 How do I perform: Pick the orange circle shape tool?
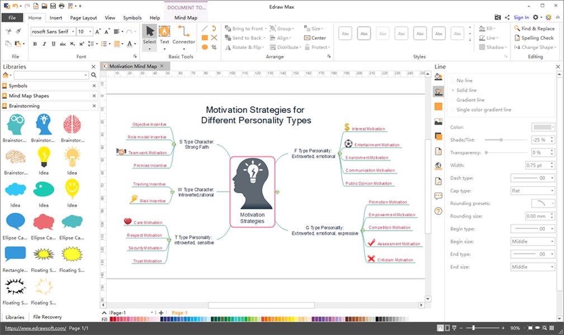[205, 47]
